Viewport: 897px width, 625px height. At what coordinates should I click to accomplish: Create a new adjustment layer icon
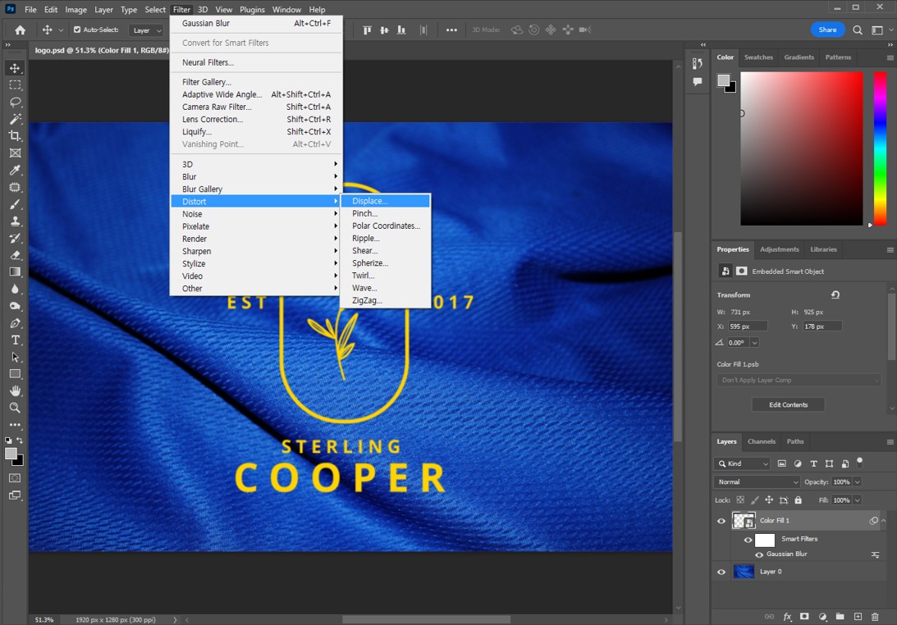click(822, 617)
